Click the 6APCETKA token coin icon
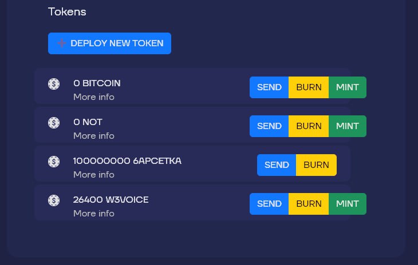The height and width of the screenshot is (265, 418). 54,162
